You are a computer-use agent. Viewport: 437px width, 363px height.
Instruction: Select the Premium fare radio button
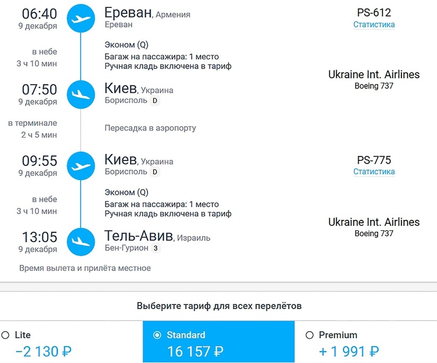[310, 335]
